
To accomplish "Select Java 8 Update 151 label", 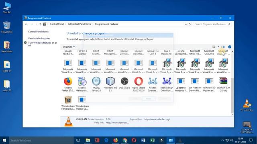I will click(167, 52).
